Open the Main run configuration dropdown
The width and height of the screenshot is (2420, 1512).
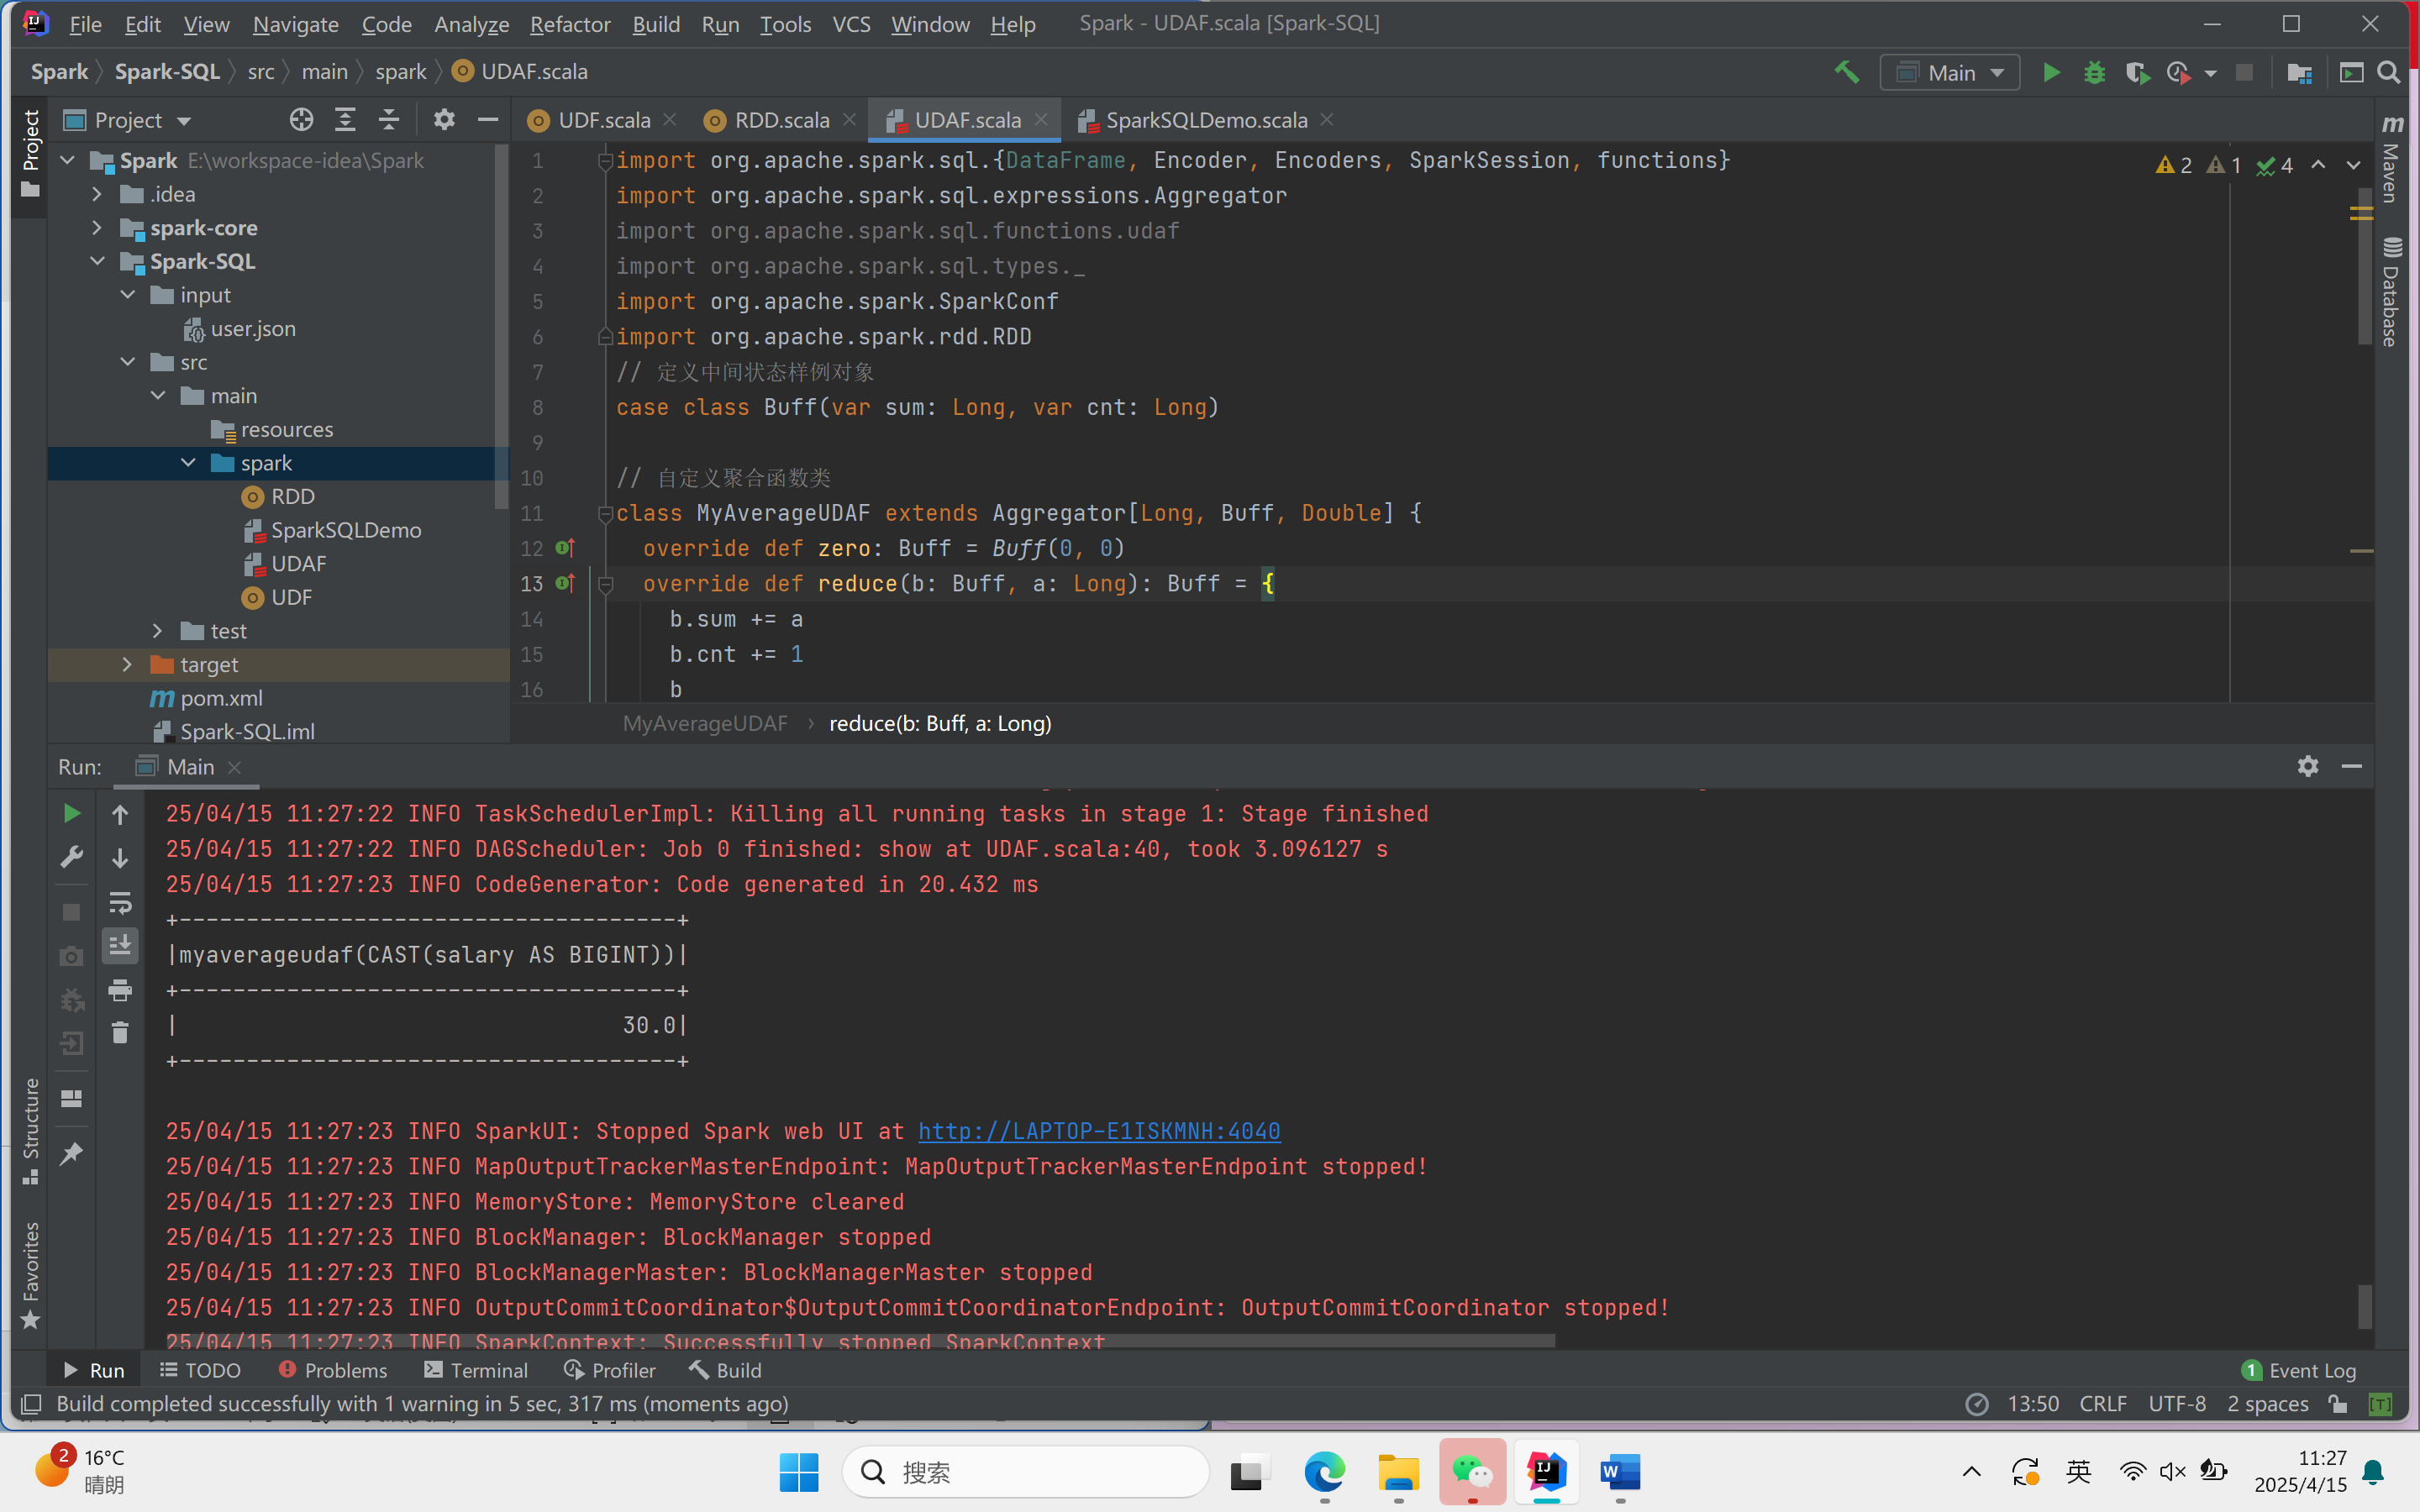coord(1951,73)
